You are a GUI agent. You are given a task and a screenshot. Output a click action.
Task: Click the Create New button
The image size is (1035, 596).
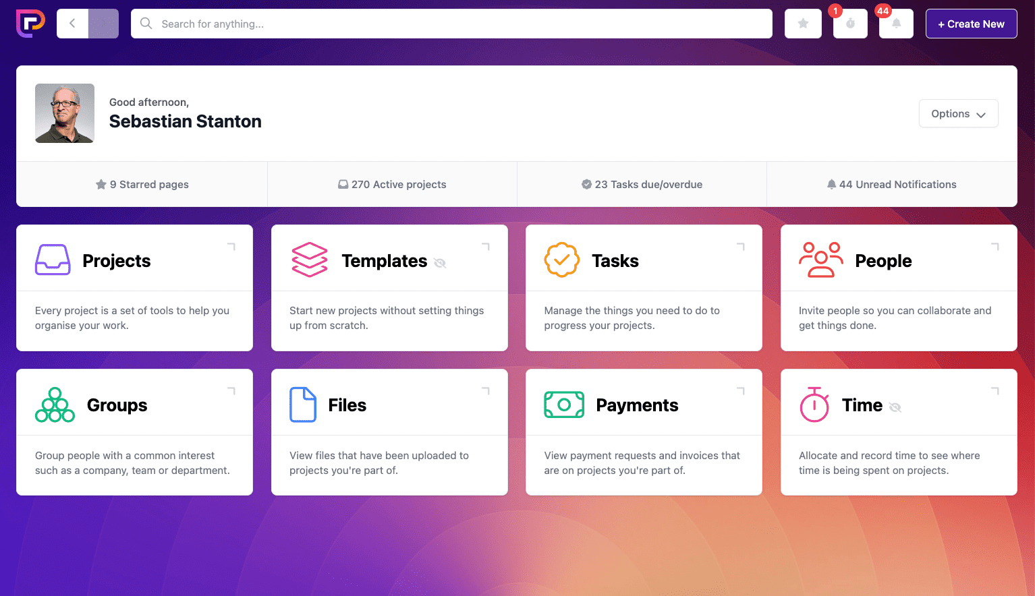pyautogui.click(x=971, y=23)
